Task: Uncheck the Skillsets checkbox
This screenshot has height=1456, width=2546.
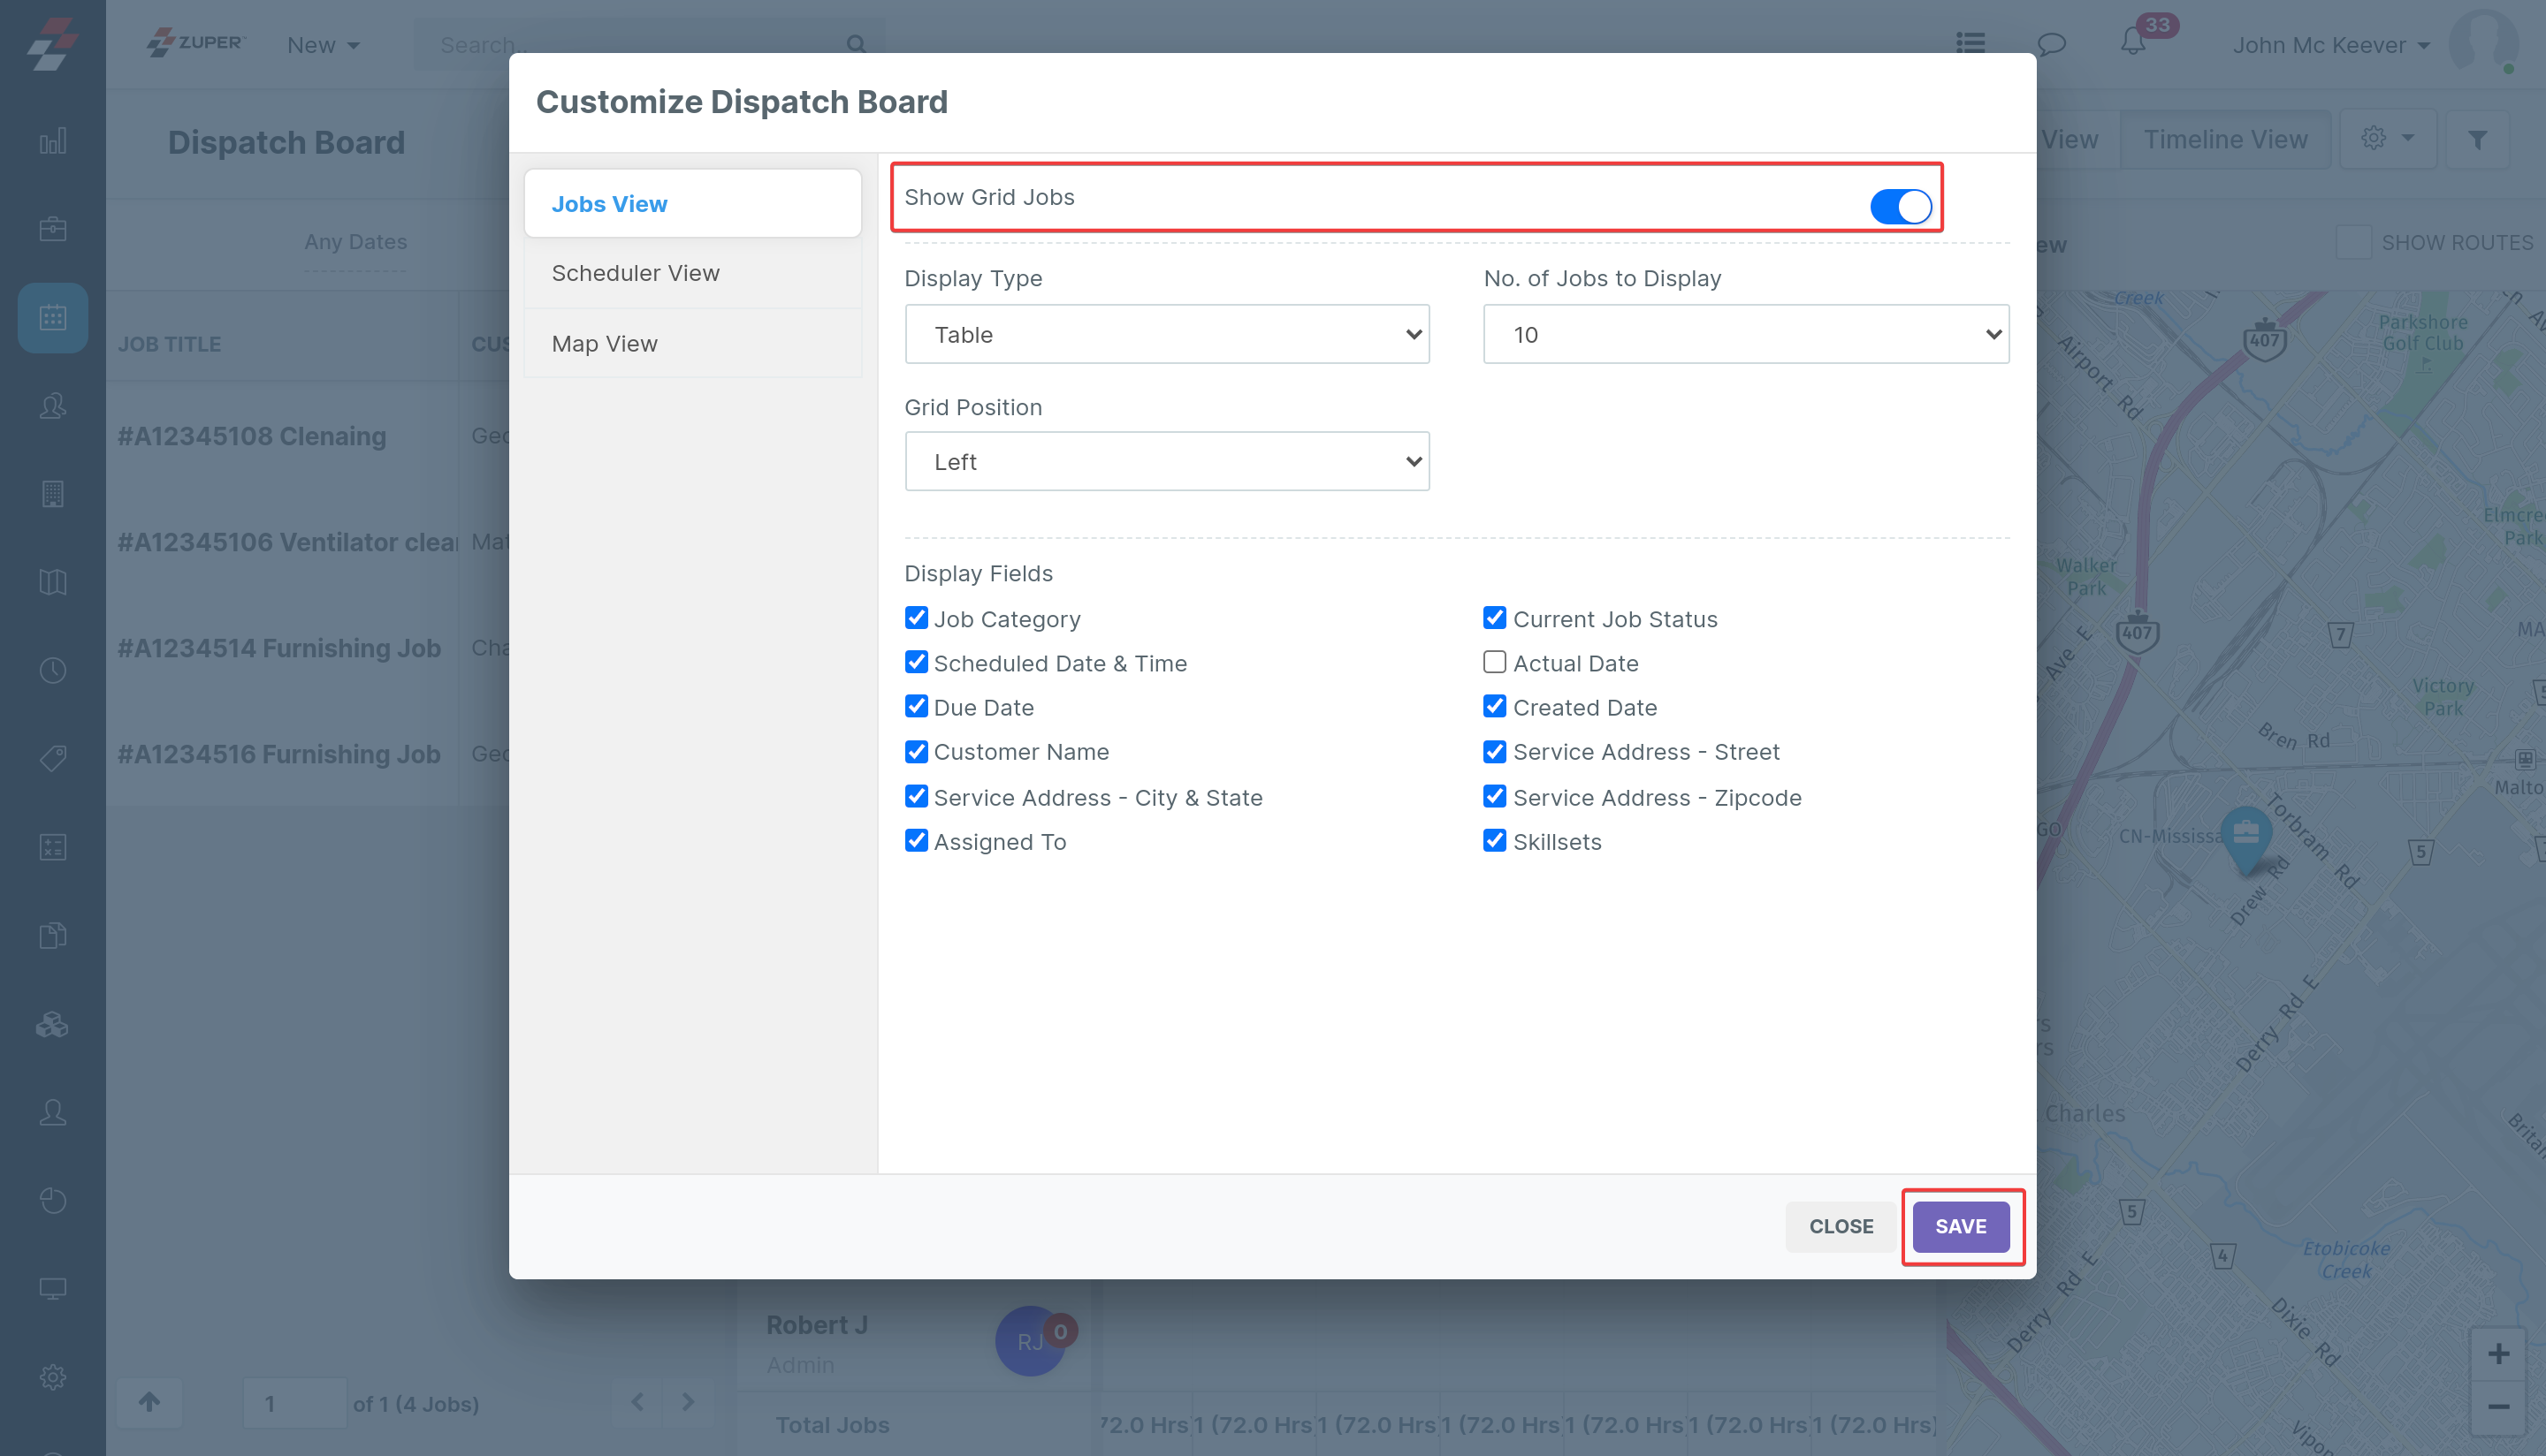Action: (1494, 840)
